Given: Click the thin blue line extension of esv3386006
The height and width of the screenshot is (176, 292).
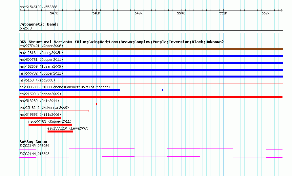Looking at the screenshot, I should tap(141, 90).
